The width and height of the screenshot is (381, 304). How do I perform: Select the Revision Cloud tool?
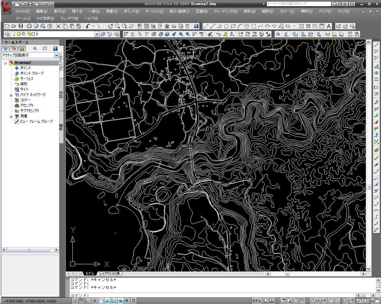pos(253,26)
